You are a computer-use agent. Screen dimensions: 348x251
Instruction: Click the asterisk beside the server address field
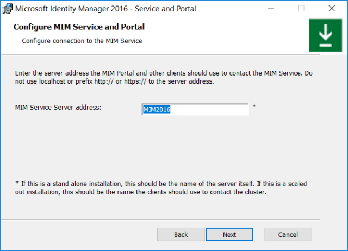tap(254, 106)
